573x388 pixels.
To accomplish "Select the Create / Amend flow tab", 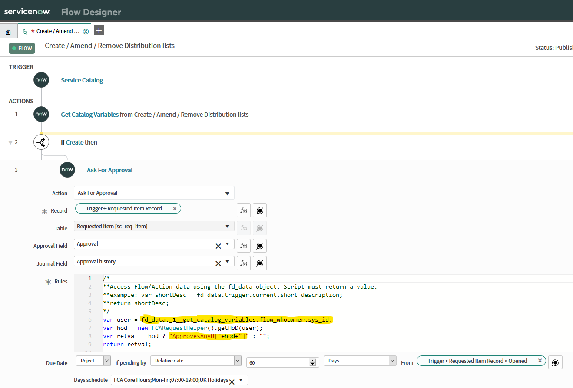I will [x=55, y=31].
